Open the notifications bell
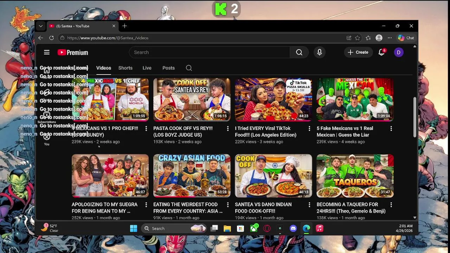450x253 pixels. (x=381, y=52)
